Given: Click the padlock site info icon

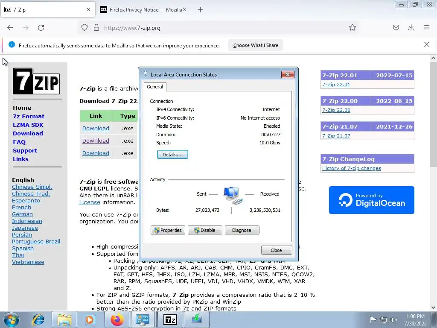Looking at the screenshot, I should pos(96,28).
